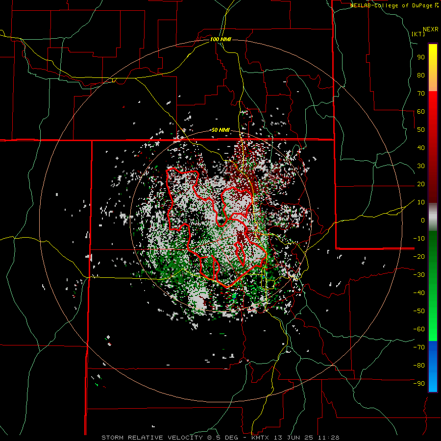
Task: Click the -10 value on the velocity scale
Action: 419,239
